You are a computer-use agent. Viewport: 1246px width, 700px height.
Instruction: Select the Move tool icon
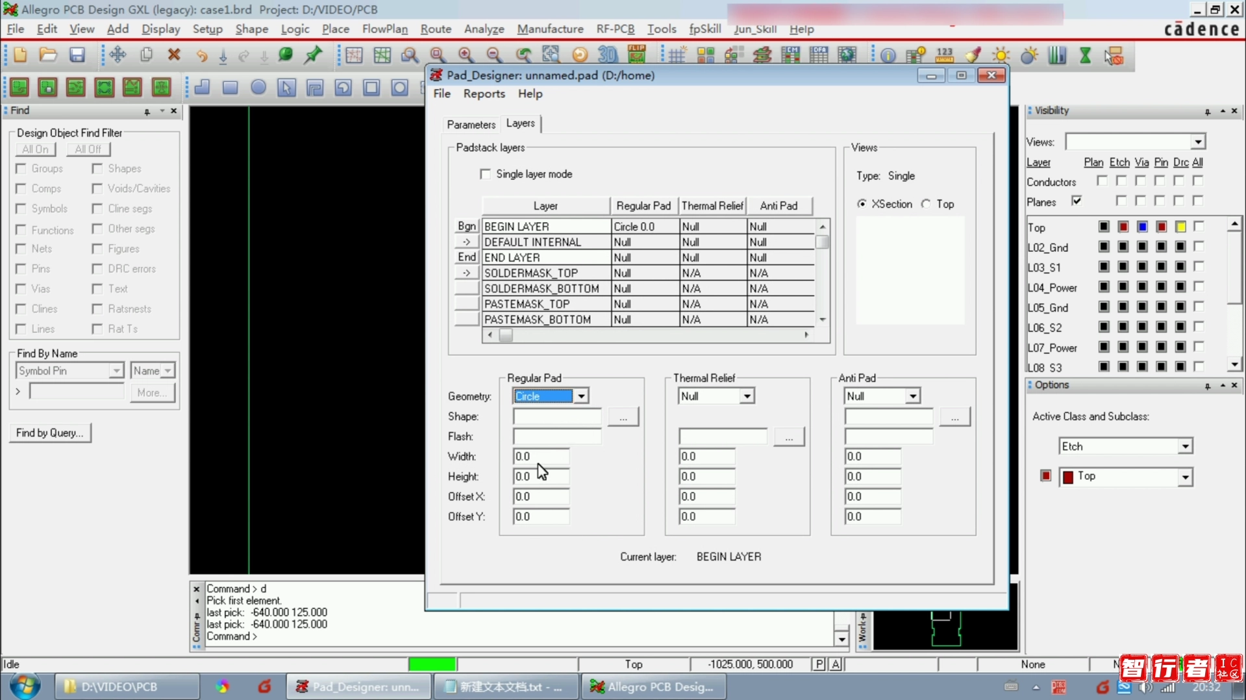tap(118, 55)
